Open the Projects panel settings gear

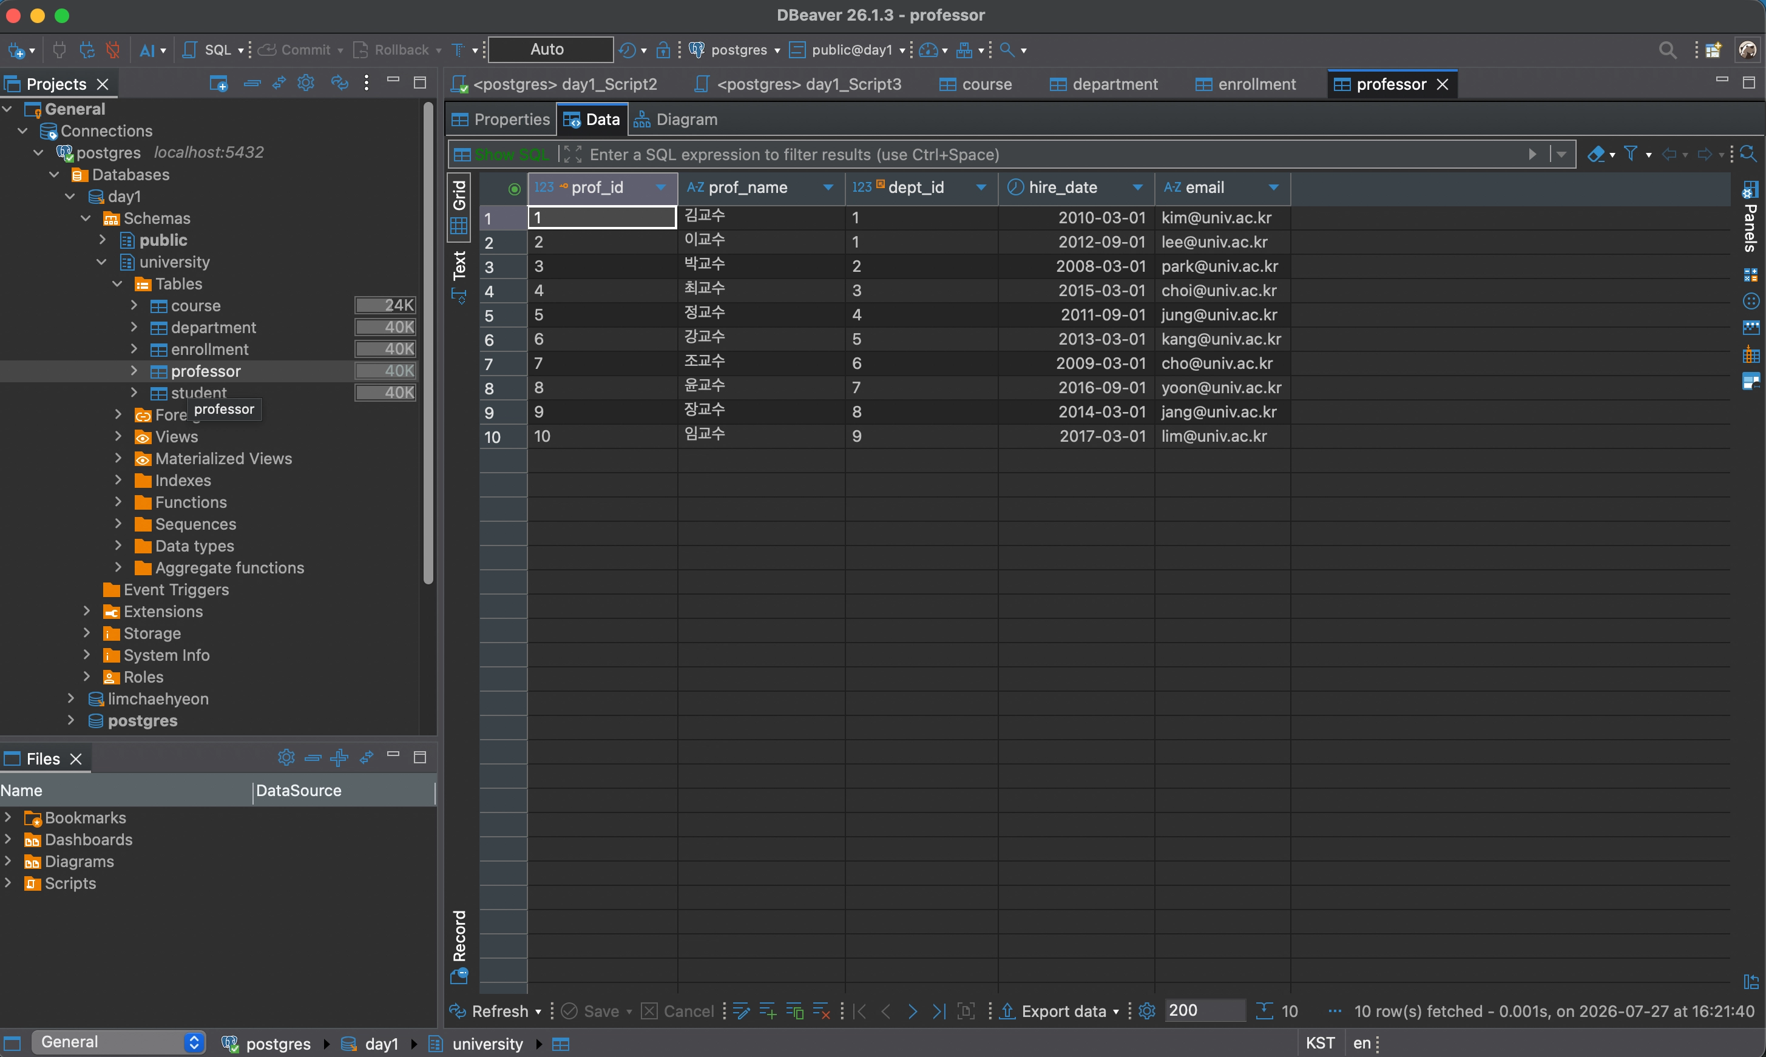306,83
